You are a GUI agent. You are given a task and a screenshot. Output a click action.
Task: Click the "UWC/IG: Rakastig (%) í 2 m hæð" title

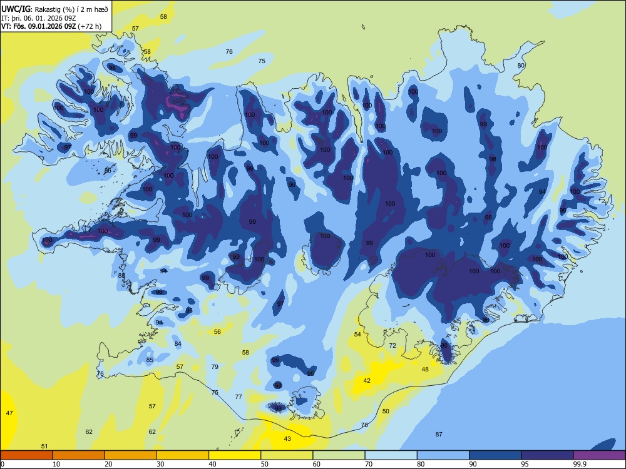click(x=54, y=9)
